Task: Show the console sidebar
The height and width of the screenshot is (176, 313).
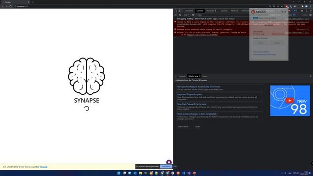Action: click(x=176, y=15)
